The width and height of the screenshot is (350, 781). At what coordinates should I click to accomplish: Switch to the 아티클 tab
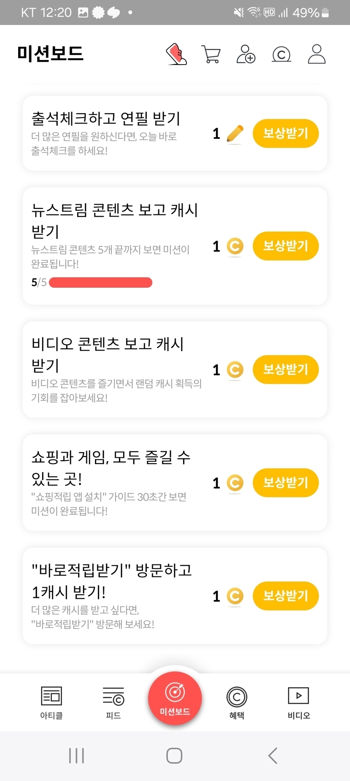pyautogui.click(x=51, y=703)
